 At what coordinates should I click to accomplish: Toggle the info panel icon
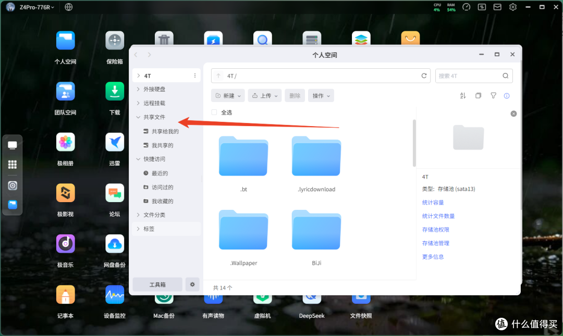tap(507, 96)
